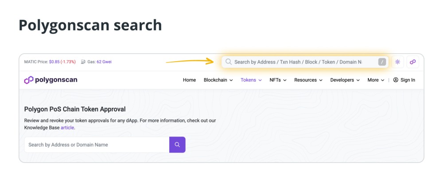Click the gas pump icon
This screenshot has height=180, width=443.
pos(83,62)
